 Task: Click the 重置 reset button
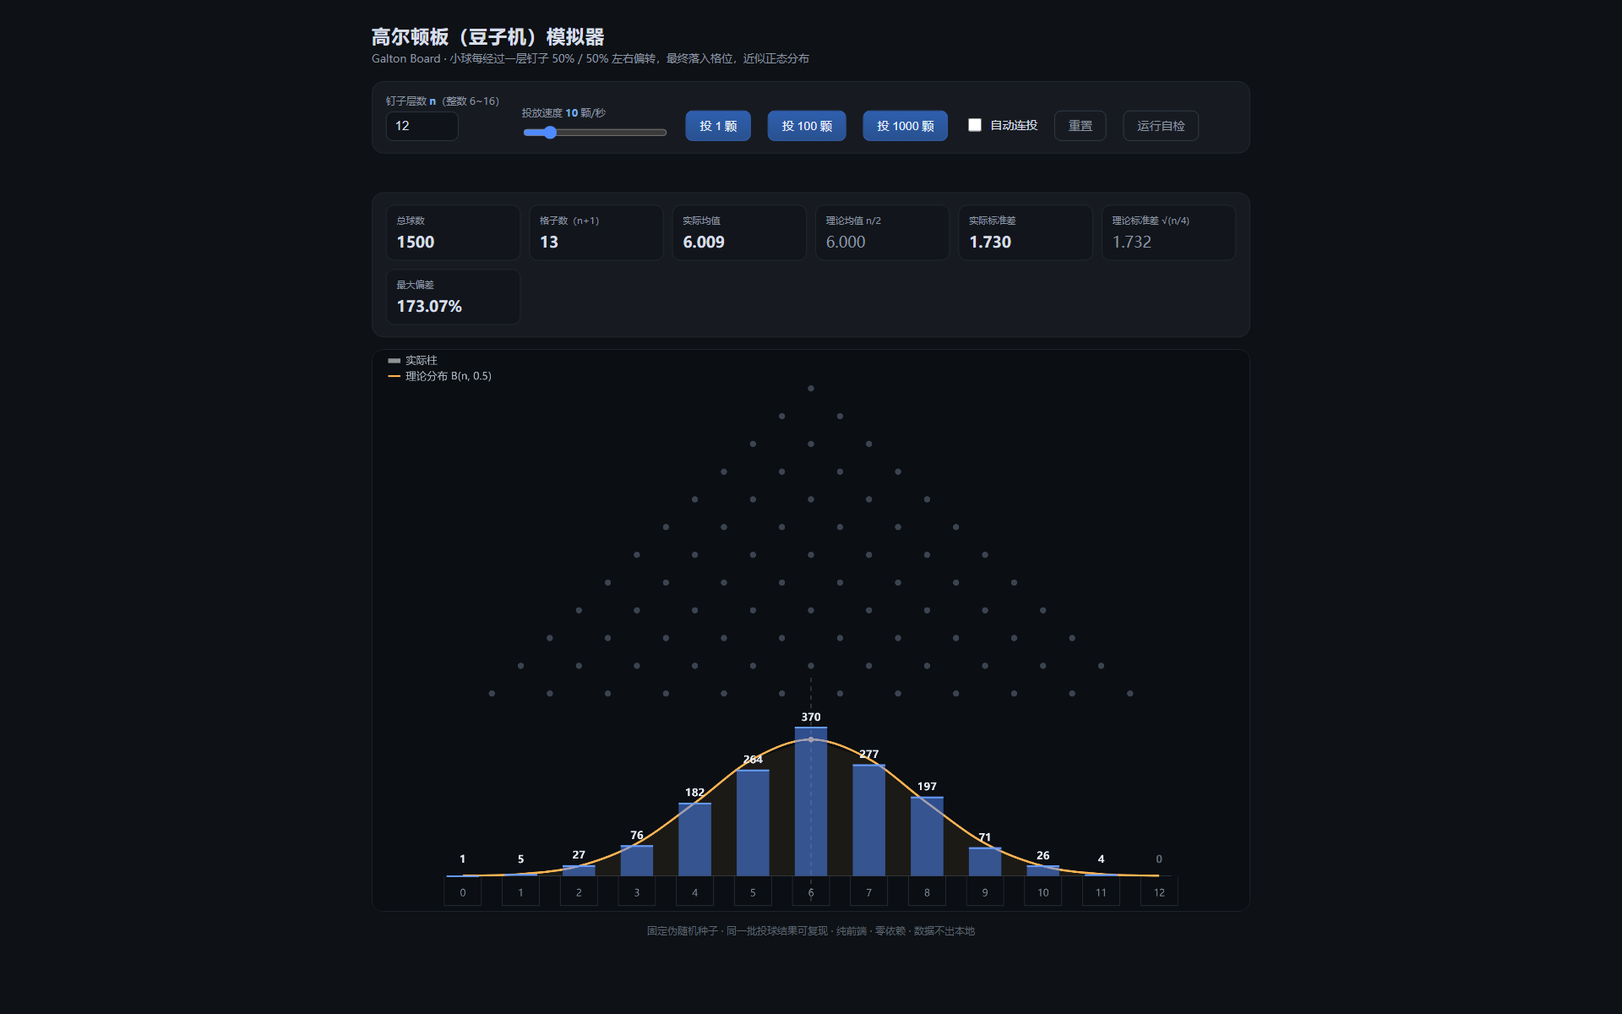point(1080,126)
